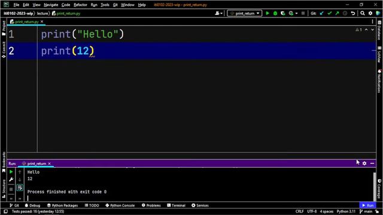The height and width of the screenshot is (215, 383).
Task: Open File menu
Action: click(x=16, y=5)
